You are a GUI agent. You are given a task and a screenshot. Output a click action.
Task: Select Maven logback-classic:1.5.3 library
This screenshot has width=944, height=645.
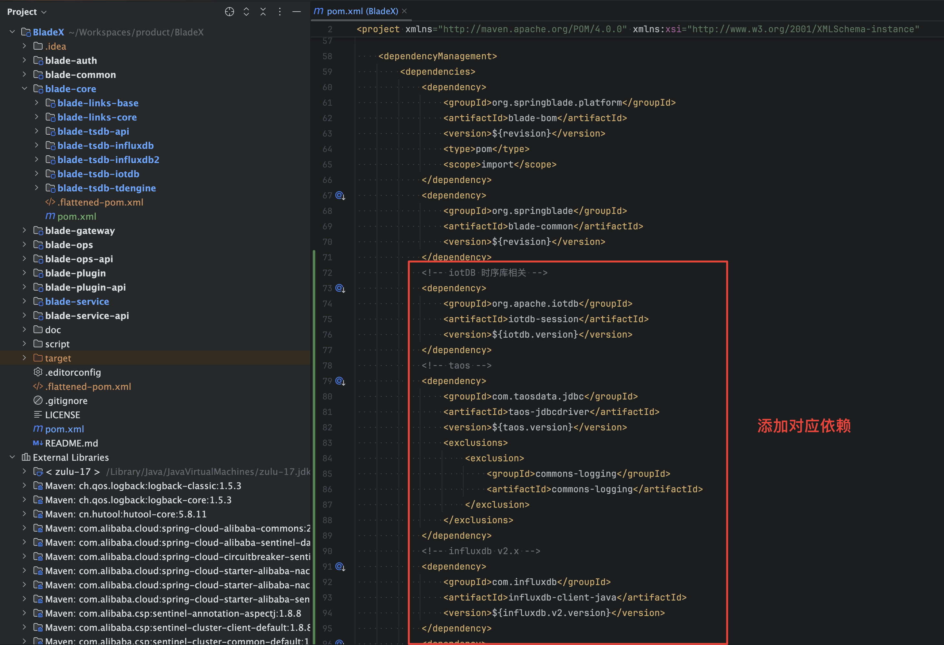click(143, 486)
